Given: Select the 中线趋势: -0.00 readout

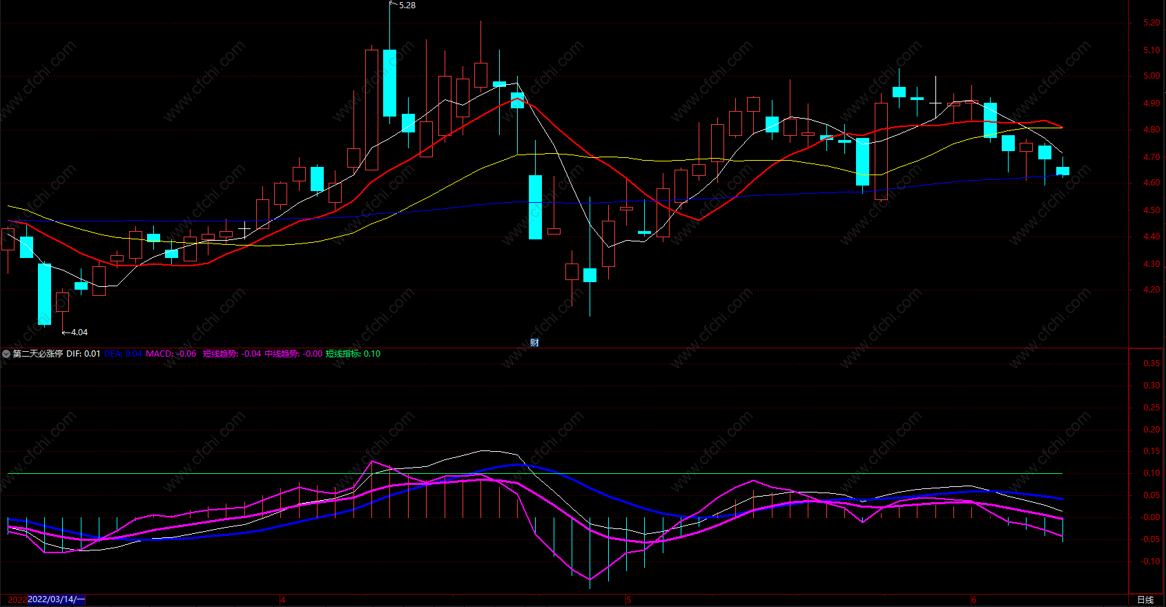Looking at the screenshot, I should click(x=293, y=354).
